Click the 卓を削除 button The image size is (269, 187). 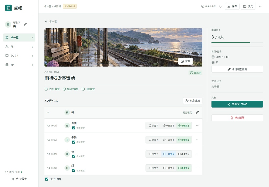[237, 118]
